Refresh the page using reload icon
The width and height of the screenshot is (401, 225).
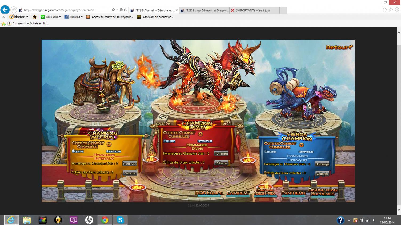(125, 10)
